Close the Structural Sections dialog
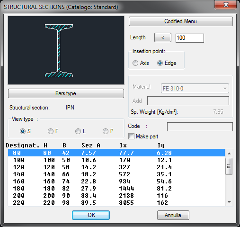This screenshot has width=240, height=227. [225, 5]
